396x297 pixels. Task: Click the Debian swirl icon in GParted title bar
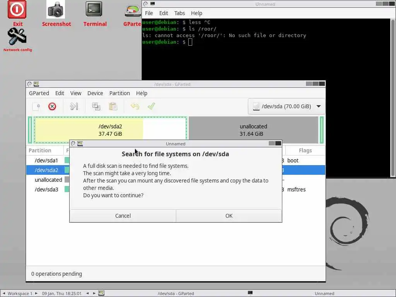(29, 84)
